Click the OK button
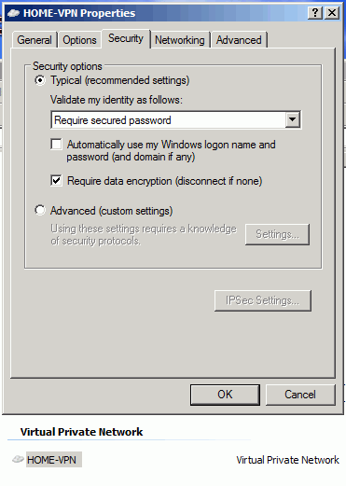 click(x=225, y=395)
